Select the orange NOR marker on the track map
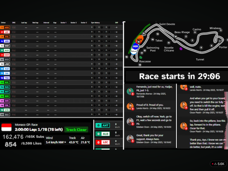The width and height of the screenshot is (228, 171). [140, 39]
